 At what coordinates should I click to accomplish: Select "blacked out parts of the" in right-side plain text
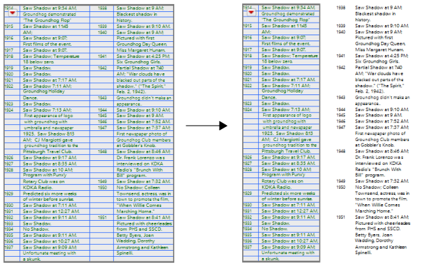point(379,80)
